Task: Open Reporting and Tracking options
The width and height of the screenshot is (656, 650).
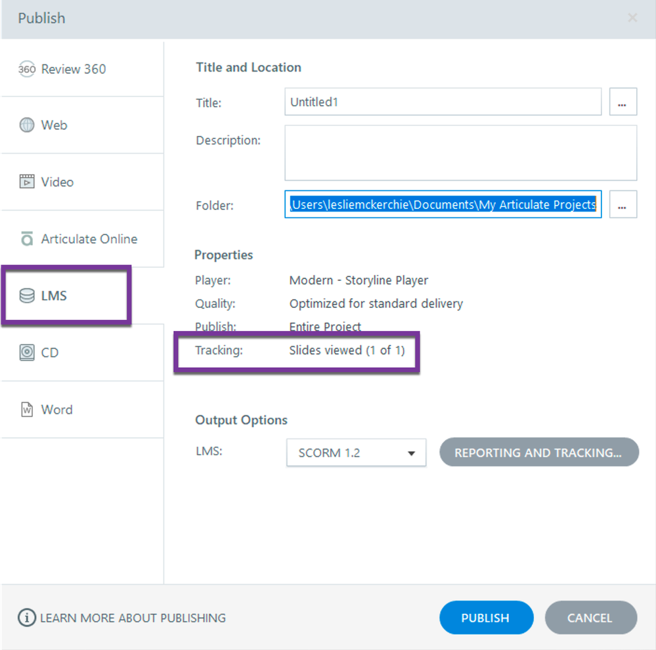Action: click(538, 453)
